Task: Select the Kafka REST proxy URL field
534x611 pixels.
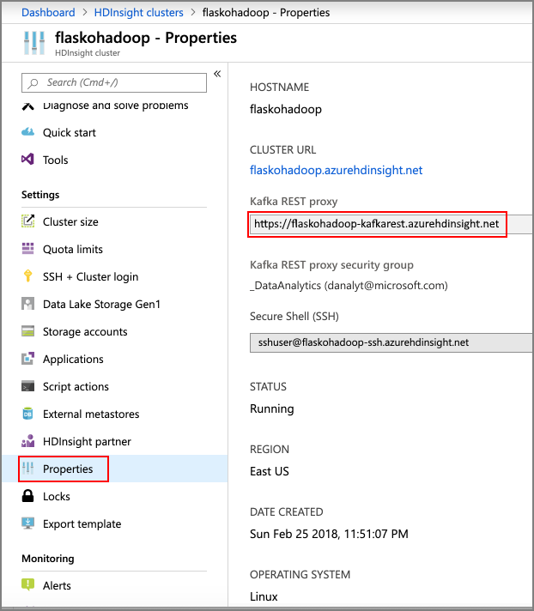Action: coord(376,225)
